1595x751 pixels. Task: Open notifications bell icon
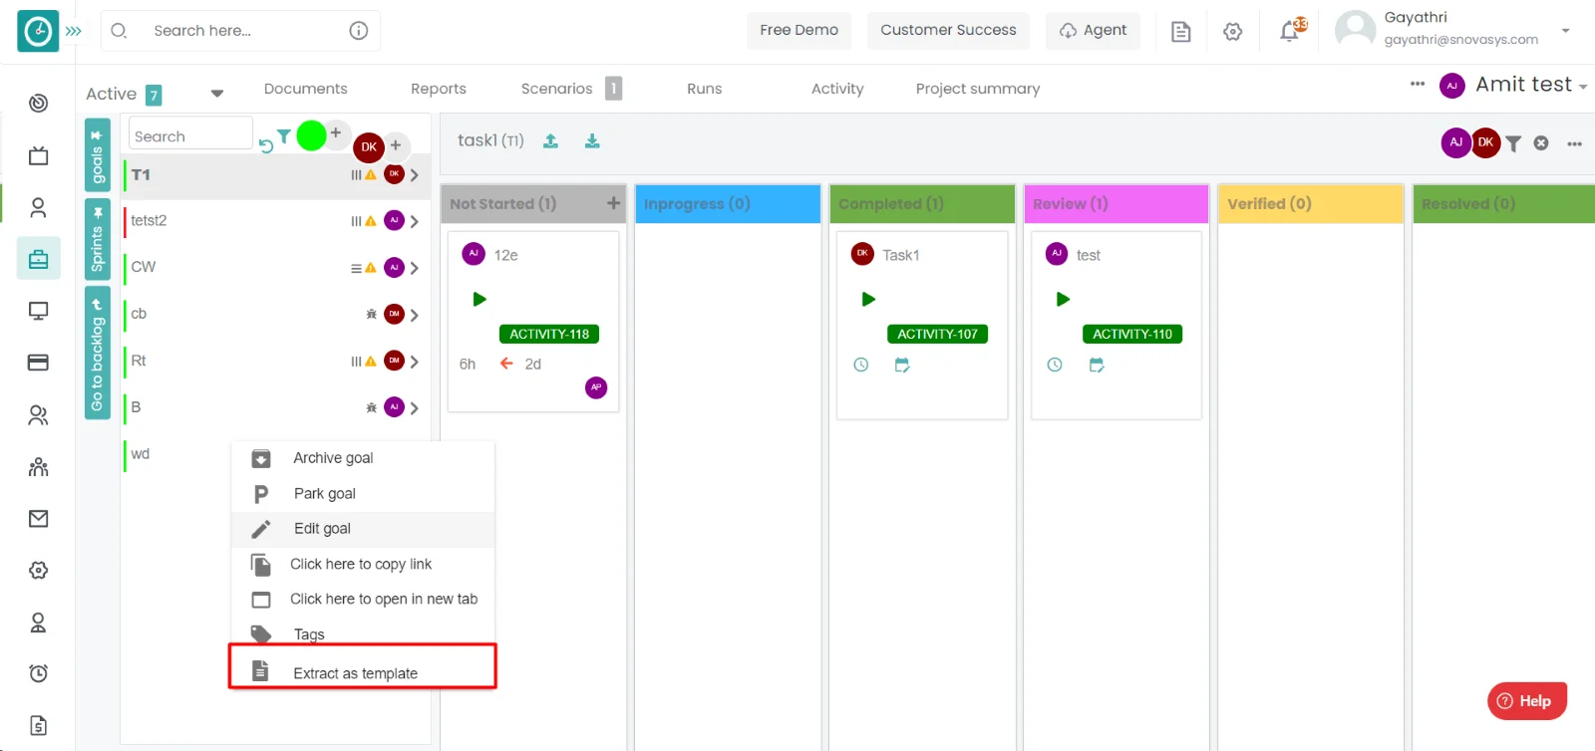1290,31
